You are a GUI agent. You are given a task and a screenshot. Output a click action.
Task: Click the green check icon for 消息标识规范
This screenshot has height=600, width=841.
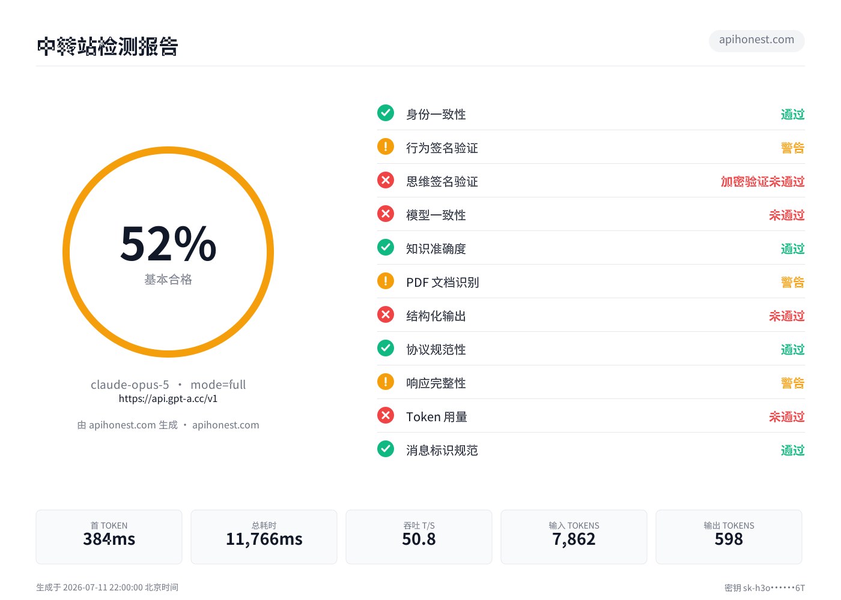tap(386, 449)
